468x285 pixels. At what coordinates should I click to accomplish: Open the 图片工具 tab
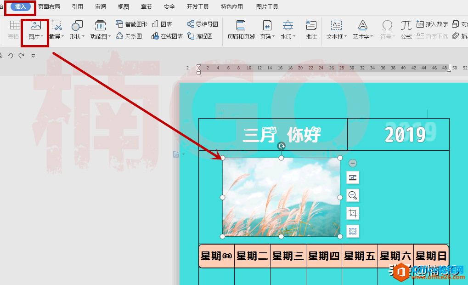coord(267,7)
